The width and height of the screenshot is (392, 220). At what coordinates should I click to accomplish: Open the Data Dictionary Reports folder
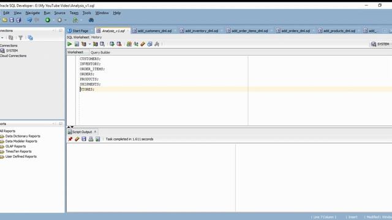pyautogui.click(x=23, y=136)
